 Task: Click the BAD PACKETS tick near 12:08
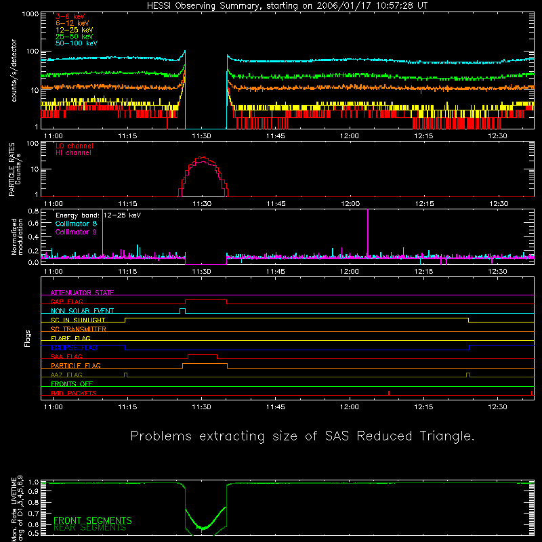[389, 393]
